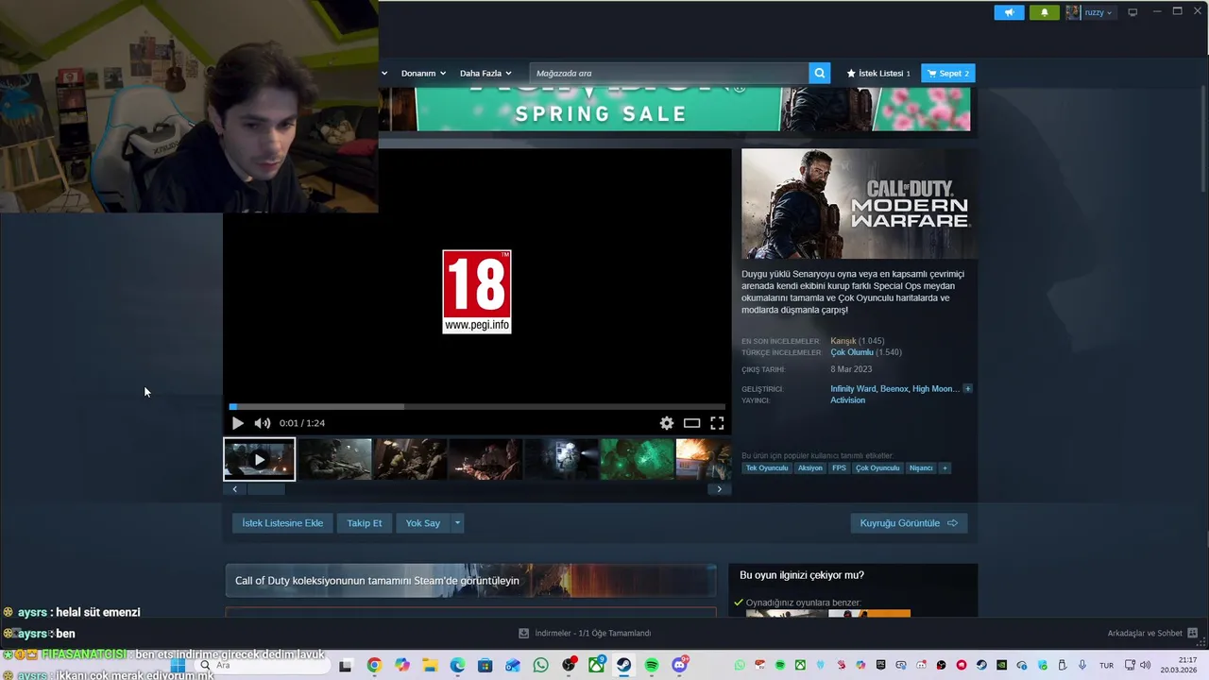
Task: Select the first trailer thumbnail
Action: tap(259, 459)
